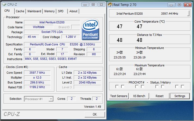
Task: Click maximum temperature time '23:27:44'
Action: coord(139,74)
